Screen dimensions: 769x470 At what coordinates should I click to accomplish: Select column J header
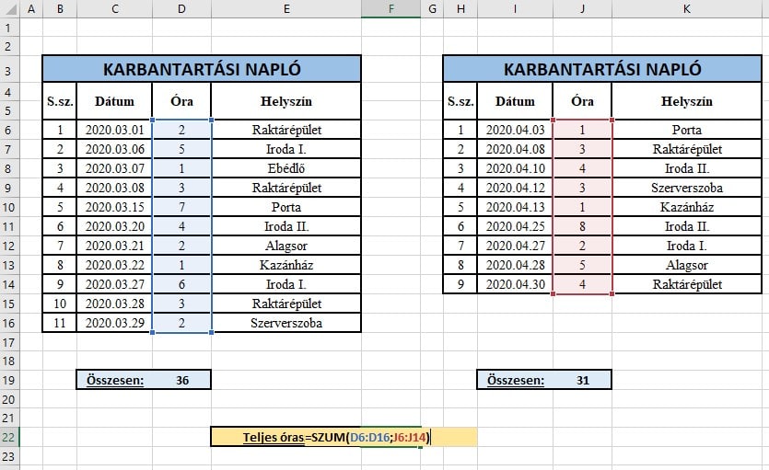[582, 9]
